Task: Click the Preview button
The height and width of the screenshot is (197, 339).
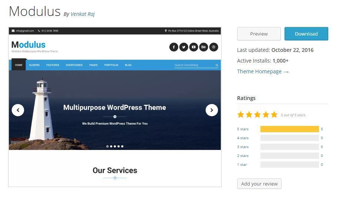Action: (x=259, y=34)
